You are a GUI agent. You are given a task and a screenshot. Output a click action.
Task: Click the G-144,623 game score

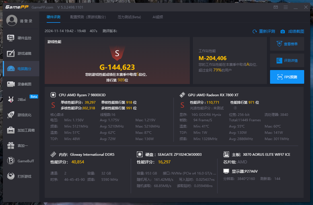click(x=117, y=67)
